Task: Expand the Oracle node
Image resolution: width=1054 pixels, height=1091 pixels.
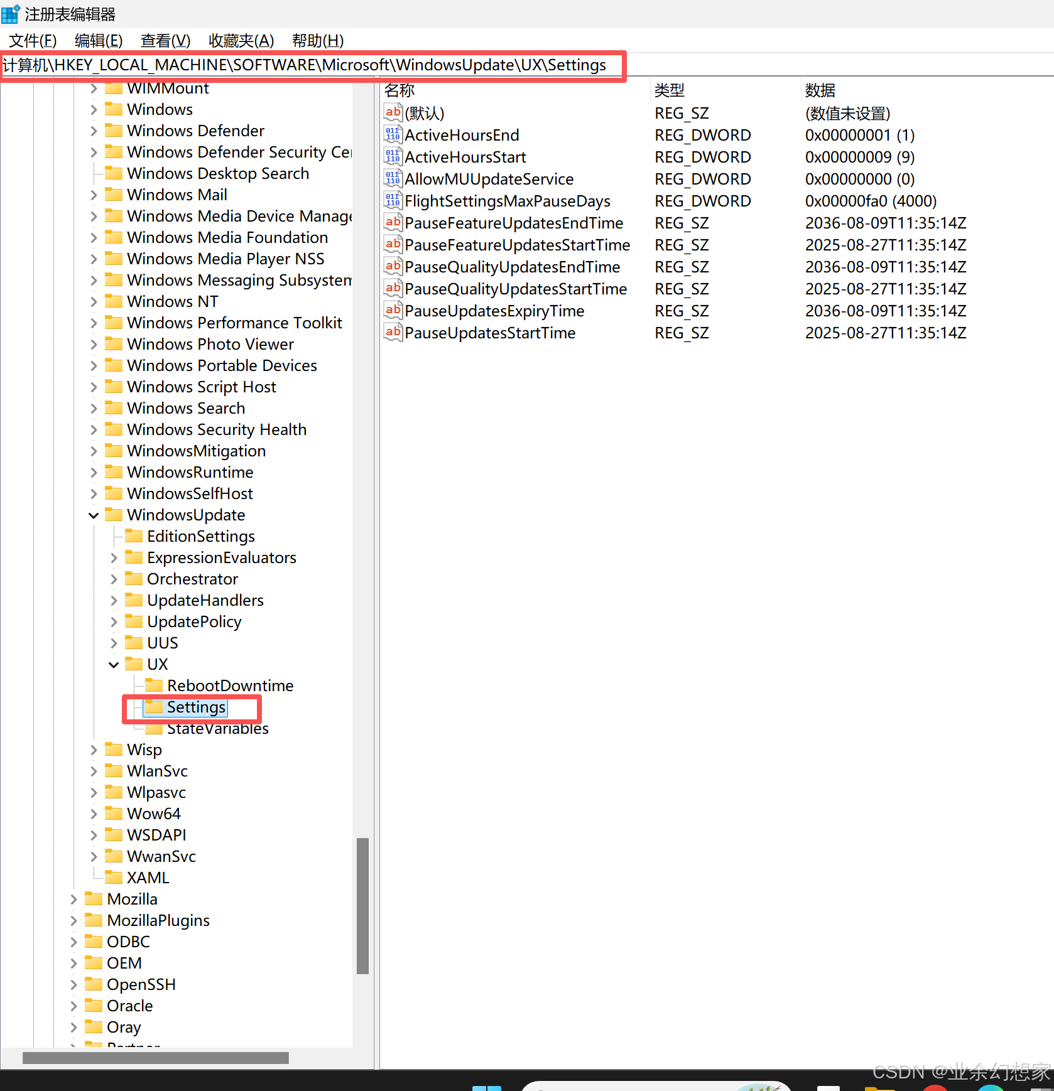Action: (73, 1006)
